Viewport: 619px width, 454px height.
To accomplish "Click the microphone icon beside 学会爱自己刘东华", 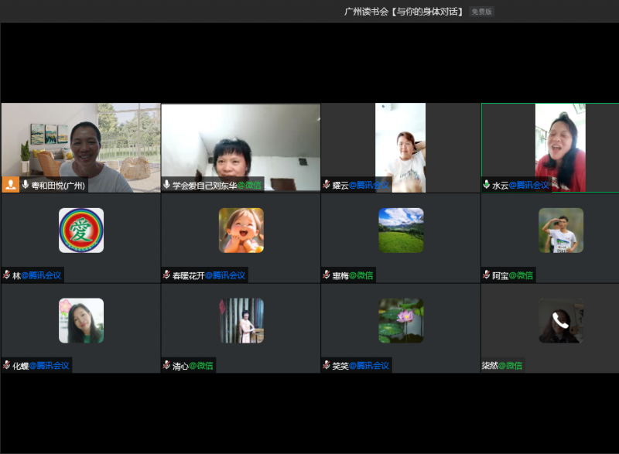I will (x=166, y=185).
